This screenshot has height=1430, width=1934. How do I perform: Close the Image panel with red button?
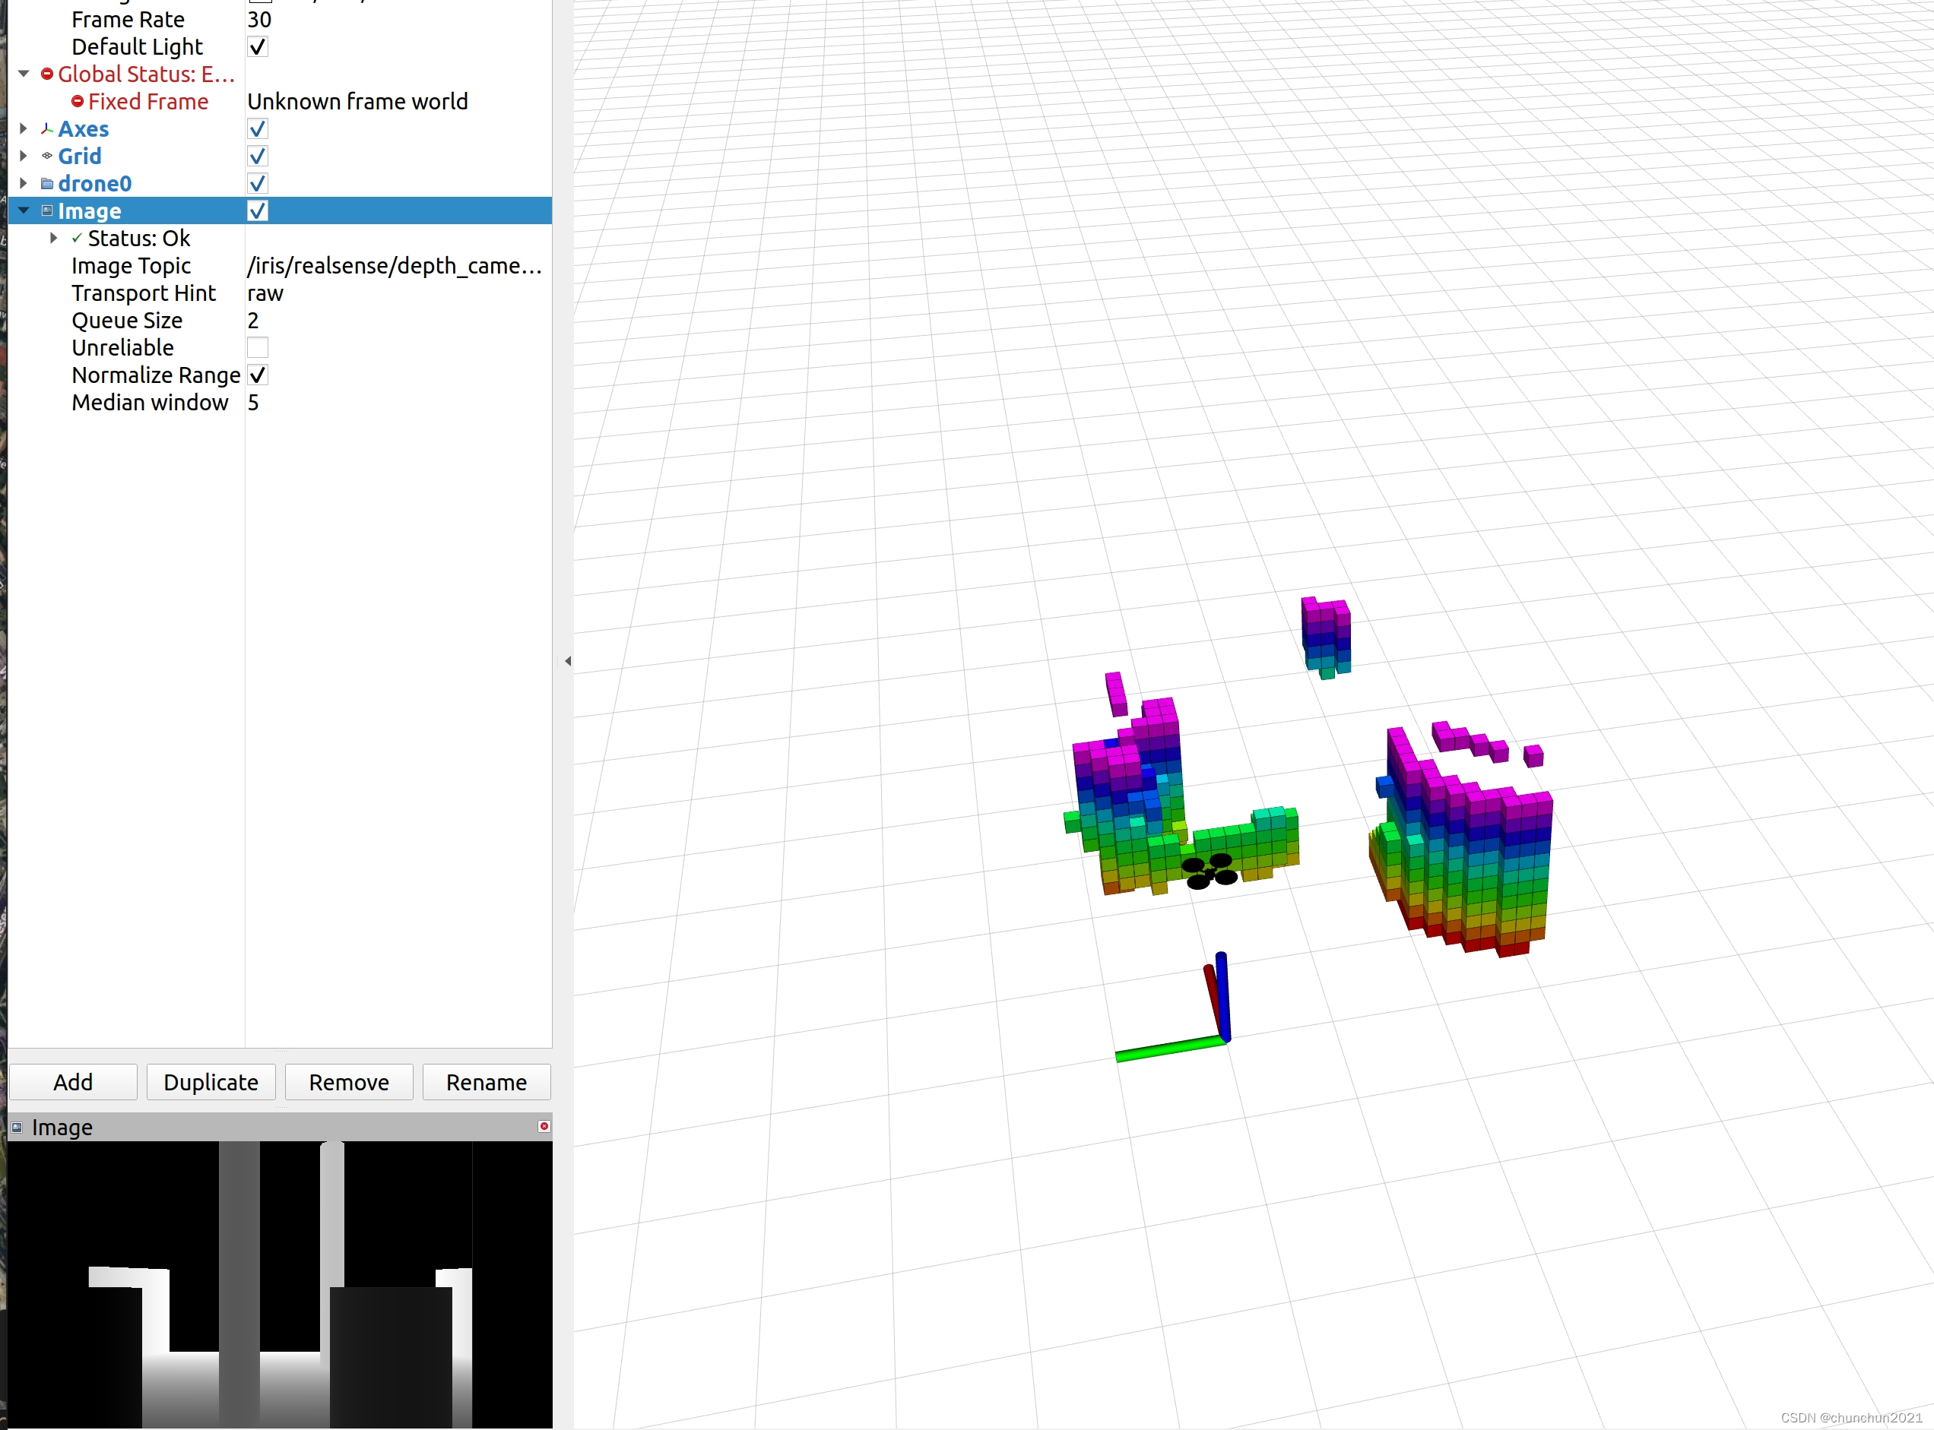coord(544,1126)
